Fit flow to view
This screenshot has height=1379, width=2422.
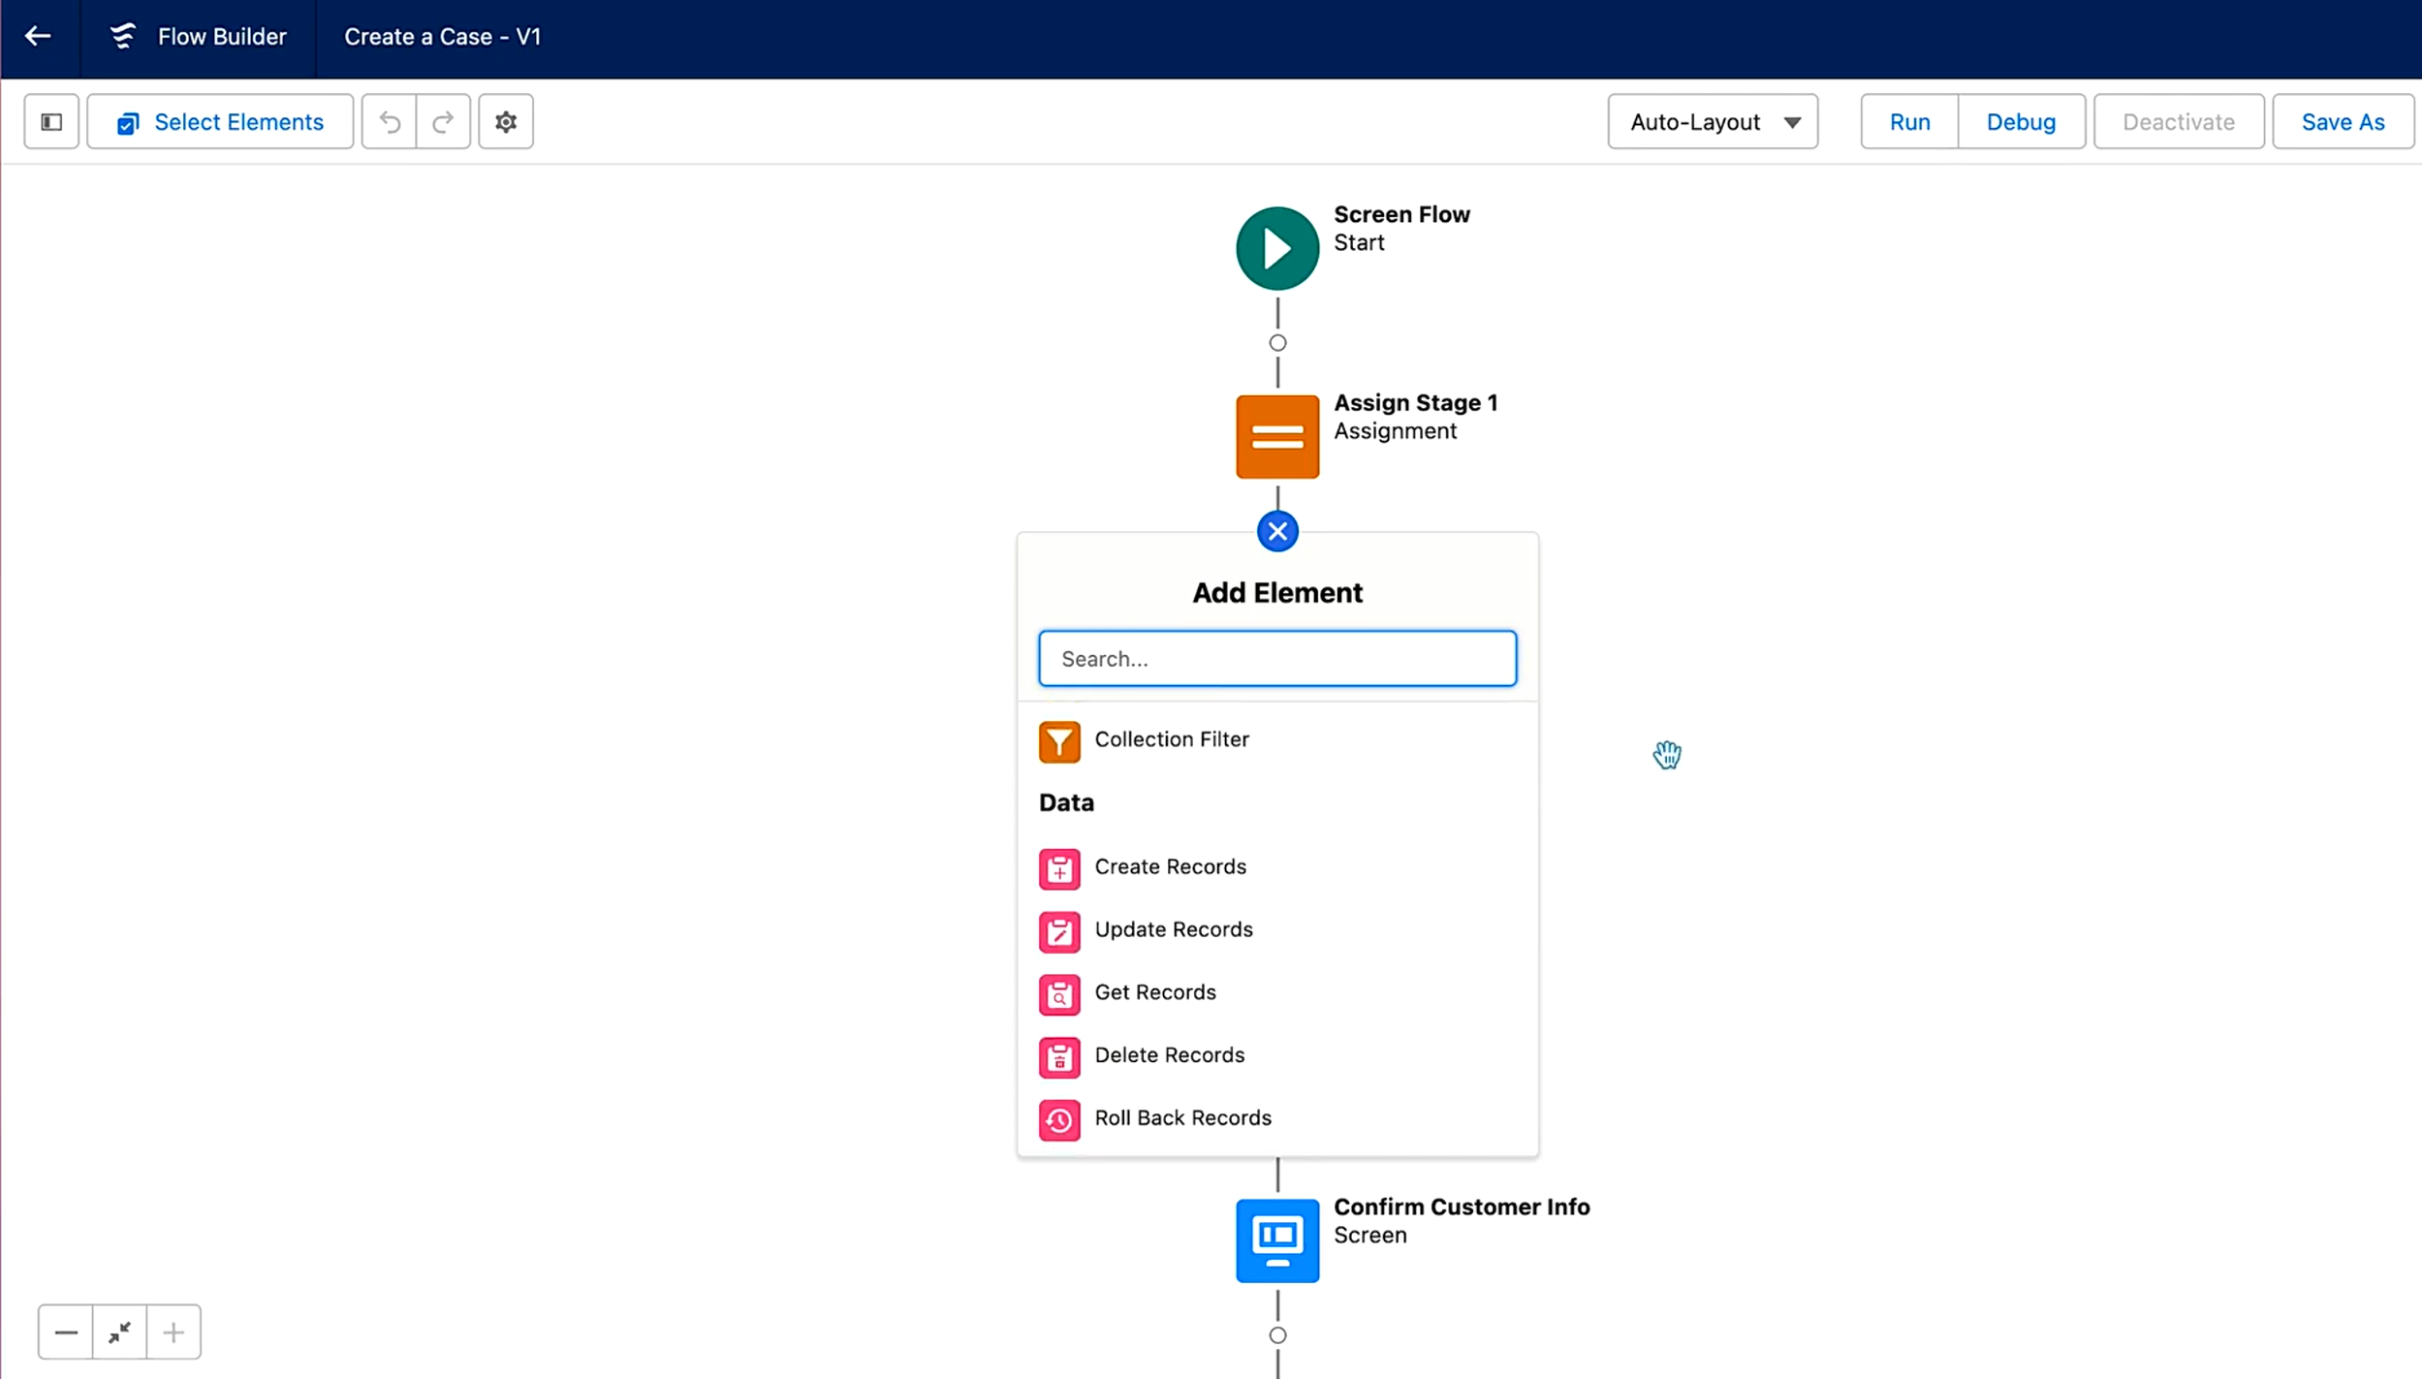click(120, 1332)
